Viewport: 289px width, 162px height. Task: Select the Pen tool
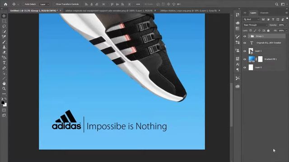[x=4, y=68]
